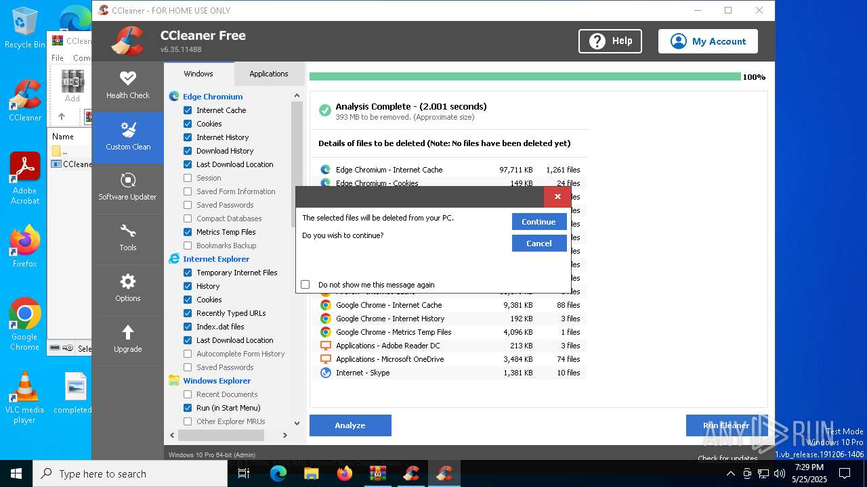This screenshot has height=487, width=867.
Task: Click the Upgrade arrow icon
Action: [x=127, y=332]
